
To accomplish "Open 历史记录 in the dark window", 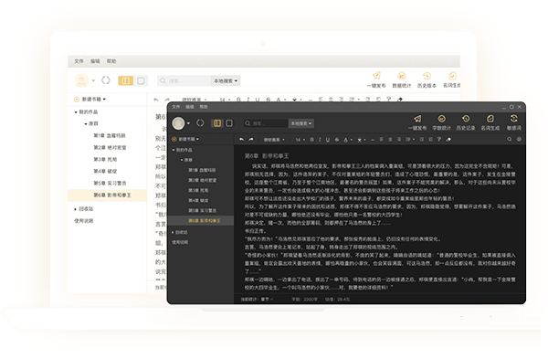I will (x=466, y=122).
